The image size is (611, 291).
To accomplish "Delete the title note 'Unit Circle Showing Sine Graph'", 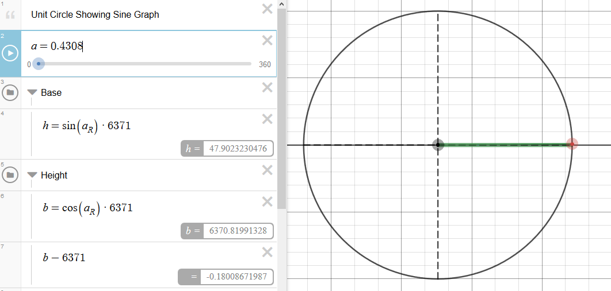I will click(x=268, y=9).
